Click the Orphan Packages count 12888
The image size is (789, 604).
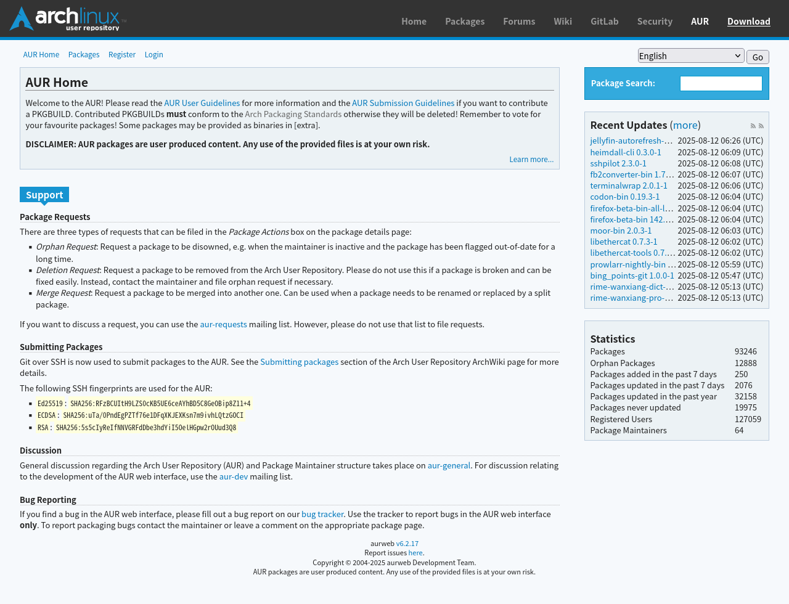(x=746, y=363)
